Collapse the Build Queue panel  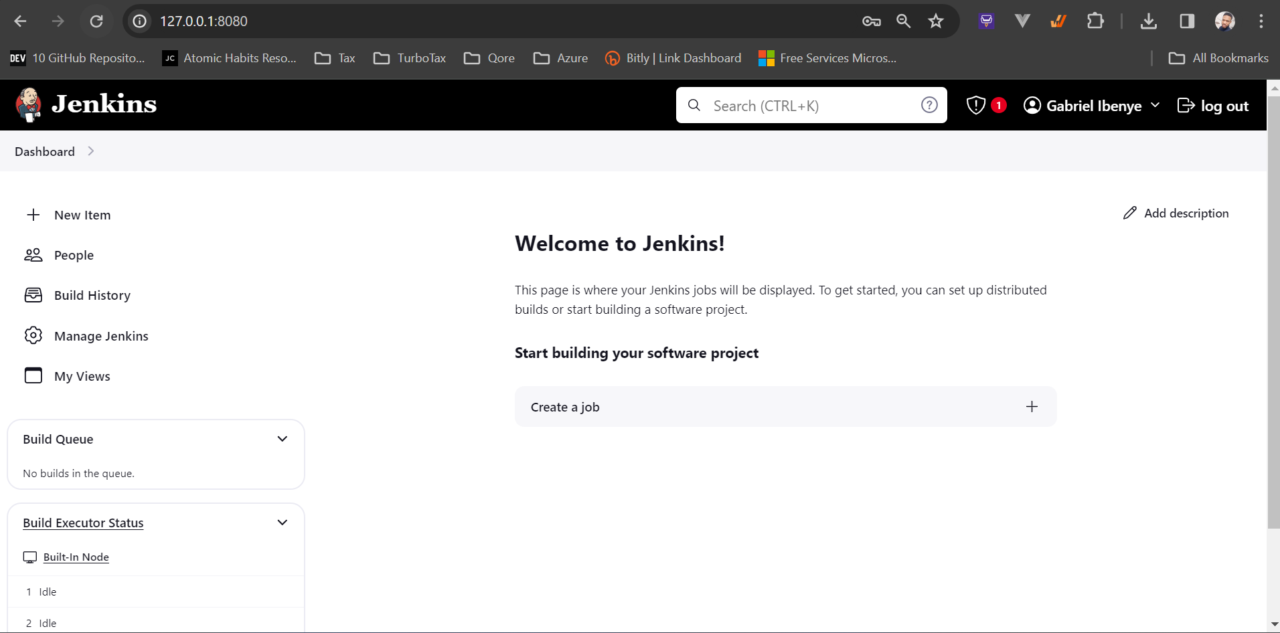[282, 438]
